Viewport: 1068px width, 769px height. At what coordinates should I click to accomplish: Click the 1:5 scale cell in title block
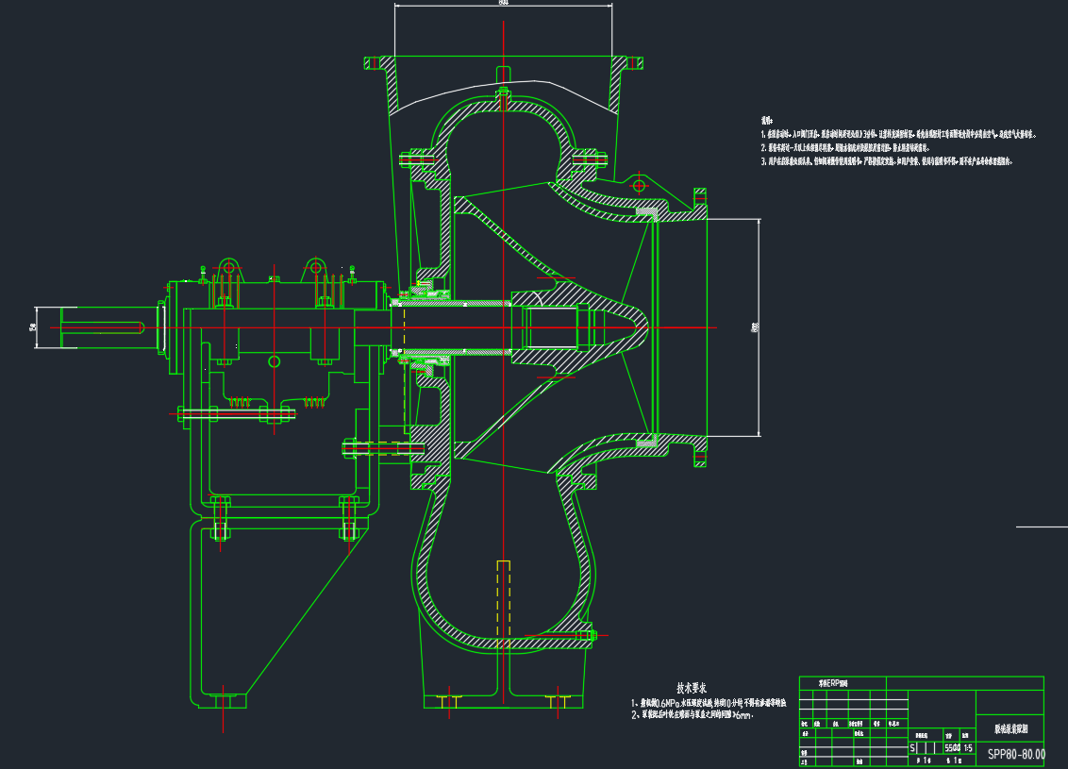click(x=967, y=746)
